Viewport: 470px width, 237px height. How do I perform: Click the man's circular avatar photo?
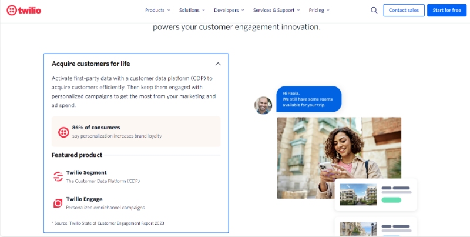click(263, 105)
